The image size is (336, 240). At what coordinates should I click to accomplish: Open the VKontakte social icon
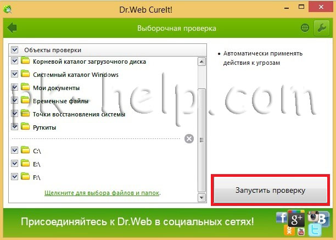pyautogui.click(x=323, y=219)
